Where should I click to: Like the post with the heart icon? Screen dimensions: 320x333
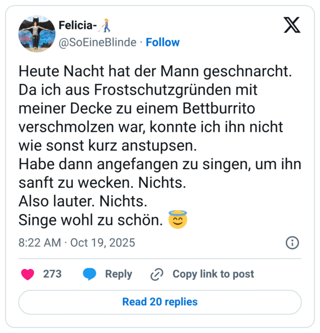28,274
